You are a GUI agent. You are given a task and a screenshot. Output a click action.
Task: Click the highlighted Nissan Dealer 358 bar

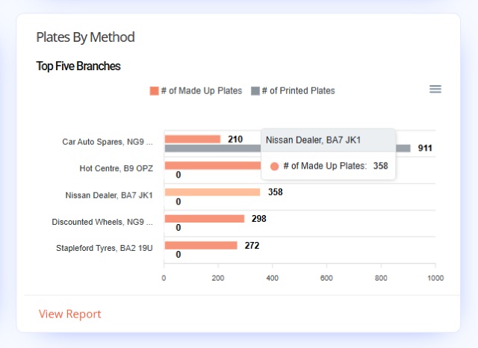[x=212, y=192]
